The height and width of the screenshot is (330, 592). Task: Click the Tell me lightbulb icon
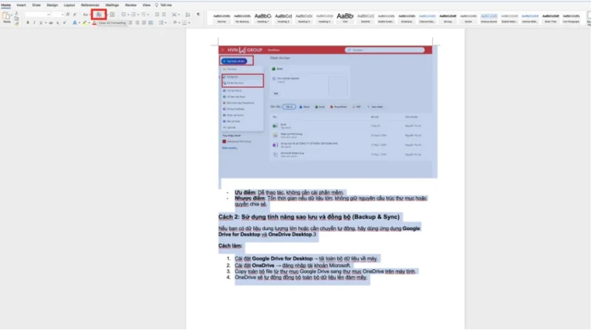(x=157, y=5)
